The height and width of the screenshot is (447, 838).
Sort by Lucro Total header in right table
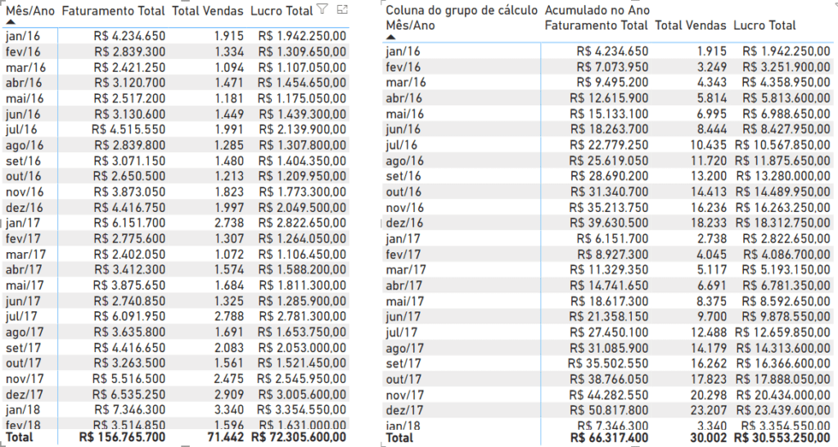tap(764, 25)
